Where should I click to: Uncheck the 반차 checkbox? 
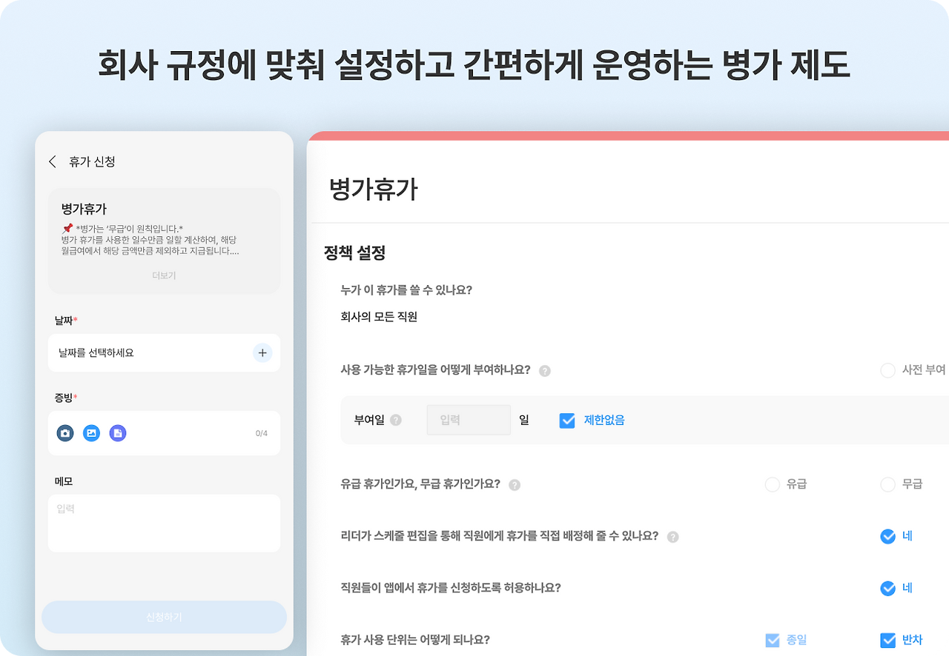[887, 640]
